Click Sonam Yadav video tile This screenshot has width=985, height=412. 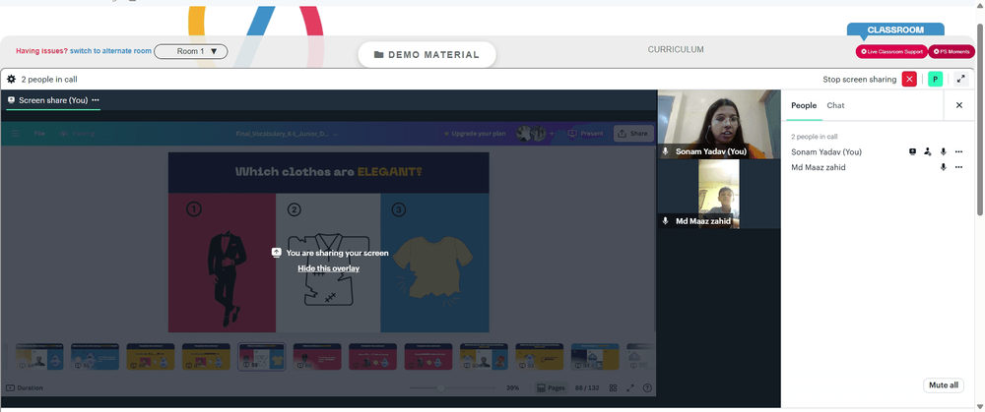tap(719, 124)
